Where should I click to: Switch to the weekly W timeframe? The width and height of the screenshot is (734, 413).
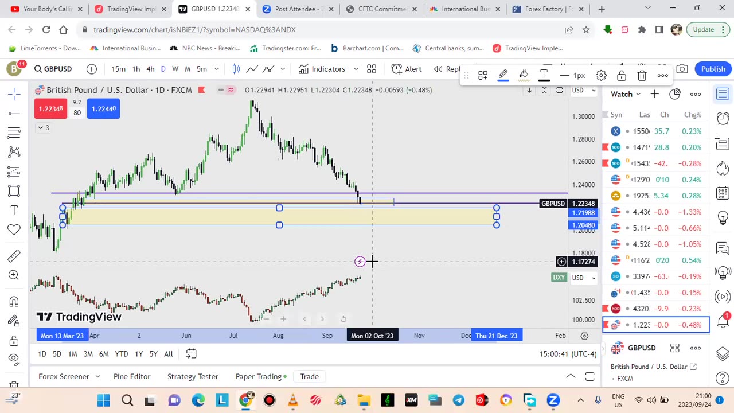click(x=175, y=69)
